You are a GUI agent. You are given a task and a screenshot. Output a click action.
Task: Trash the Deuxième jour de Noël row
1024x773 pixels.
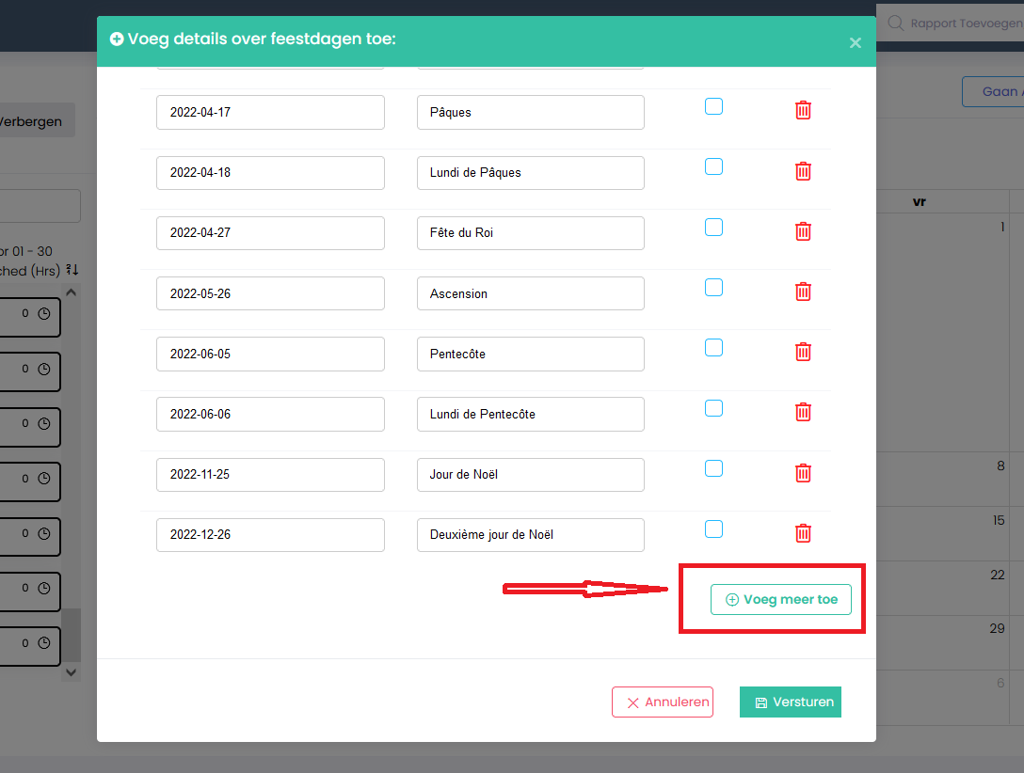point(803,533)
